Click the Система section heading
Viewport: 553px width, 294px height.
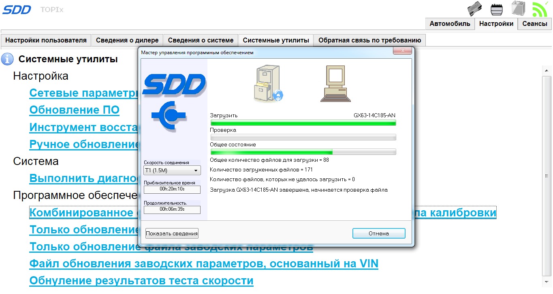pos(36,161)
